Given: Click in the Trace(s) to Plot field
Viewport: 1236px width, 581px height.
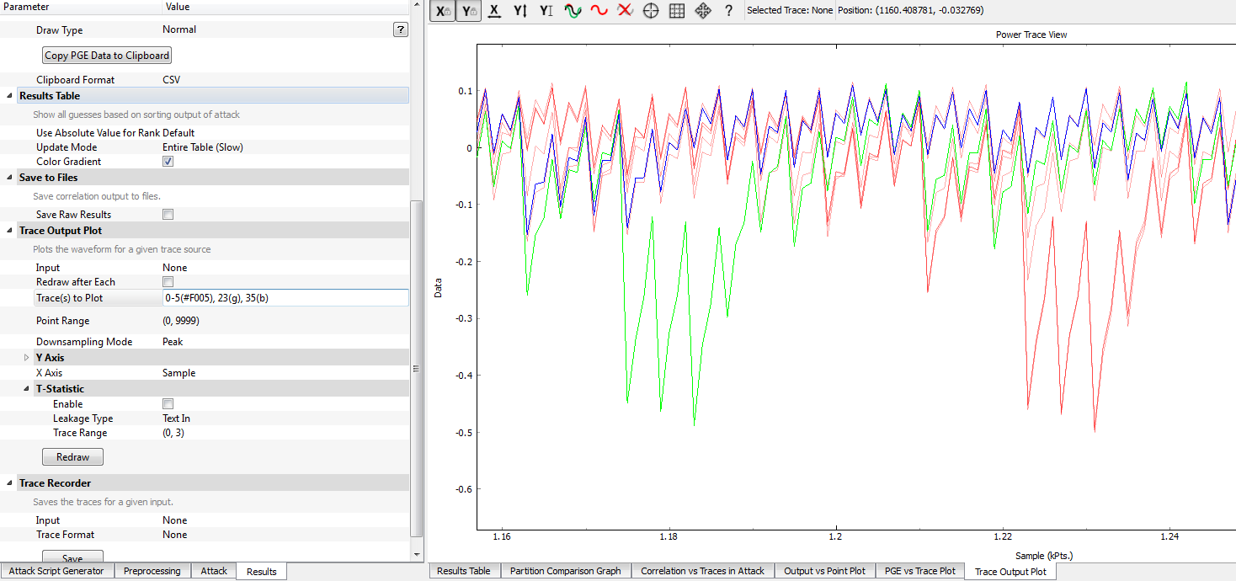Looking at the screenshot, I should [284, 298].
